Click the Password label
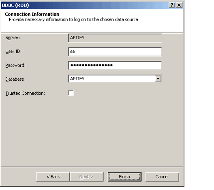214x190 pixels. [x=15, y=66]
